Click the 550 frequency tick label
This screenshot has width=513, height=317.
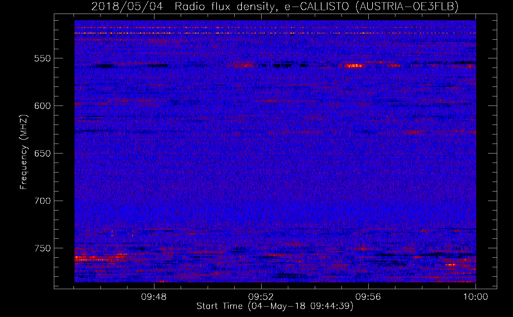42,58
